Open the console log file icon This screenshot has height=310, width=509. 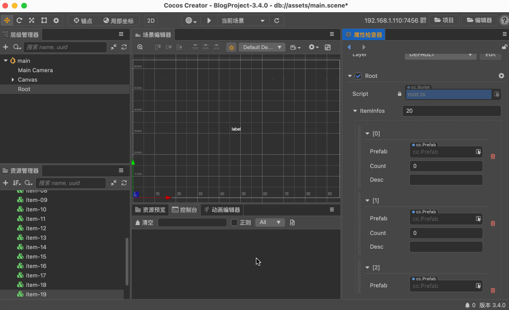click(x=292, y=222)
